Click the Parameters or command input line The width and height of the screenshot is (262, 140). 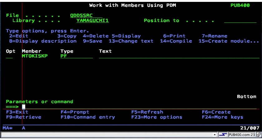pyautogui.click(x=139, y=107)
